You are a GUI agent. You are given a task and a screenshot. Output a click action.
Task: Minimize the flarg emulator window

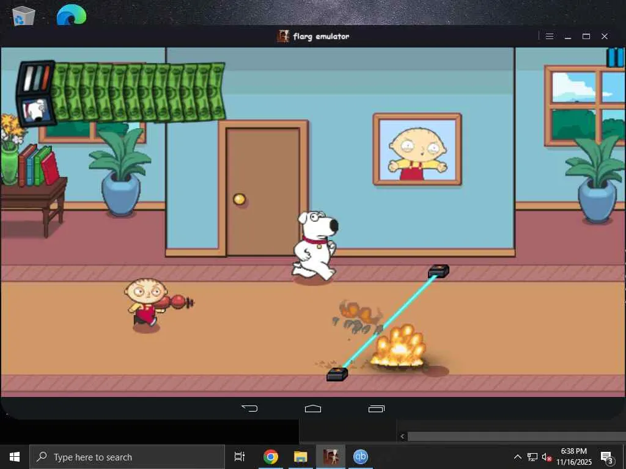pyautogui.click(x=568, y=36)
